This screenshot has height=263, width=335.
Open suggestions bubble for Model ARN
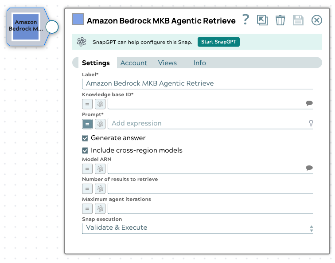(x=309, y=168)
